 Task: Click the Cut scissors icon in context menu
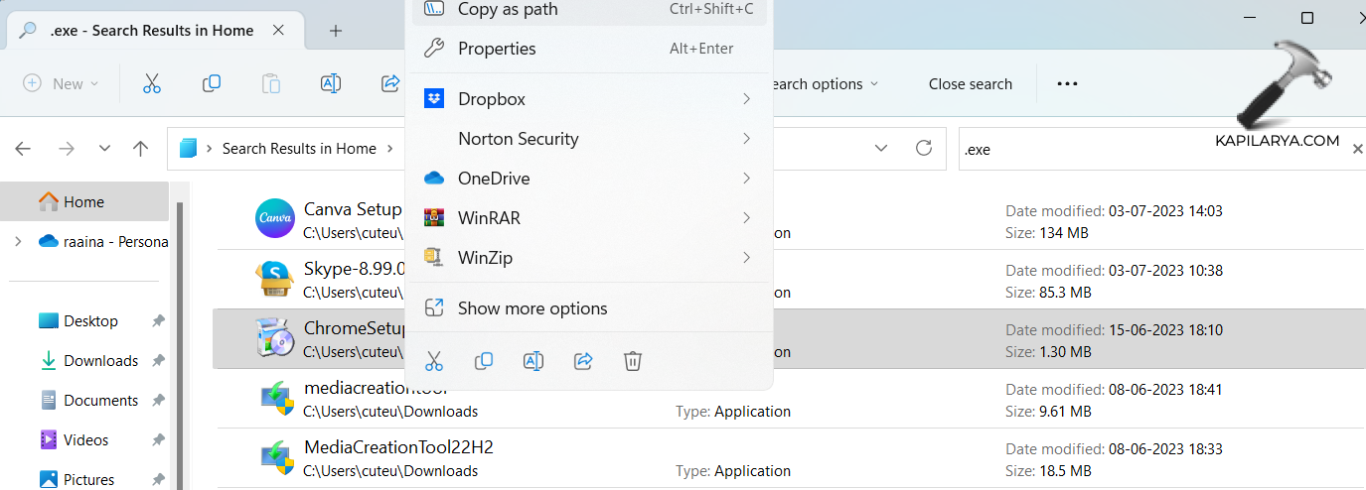[434, 361]
